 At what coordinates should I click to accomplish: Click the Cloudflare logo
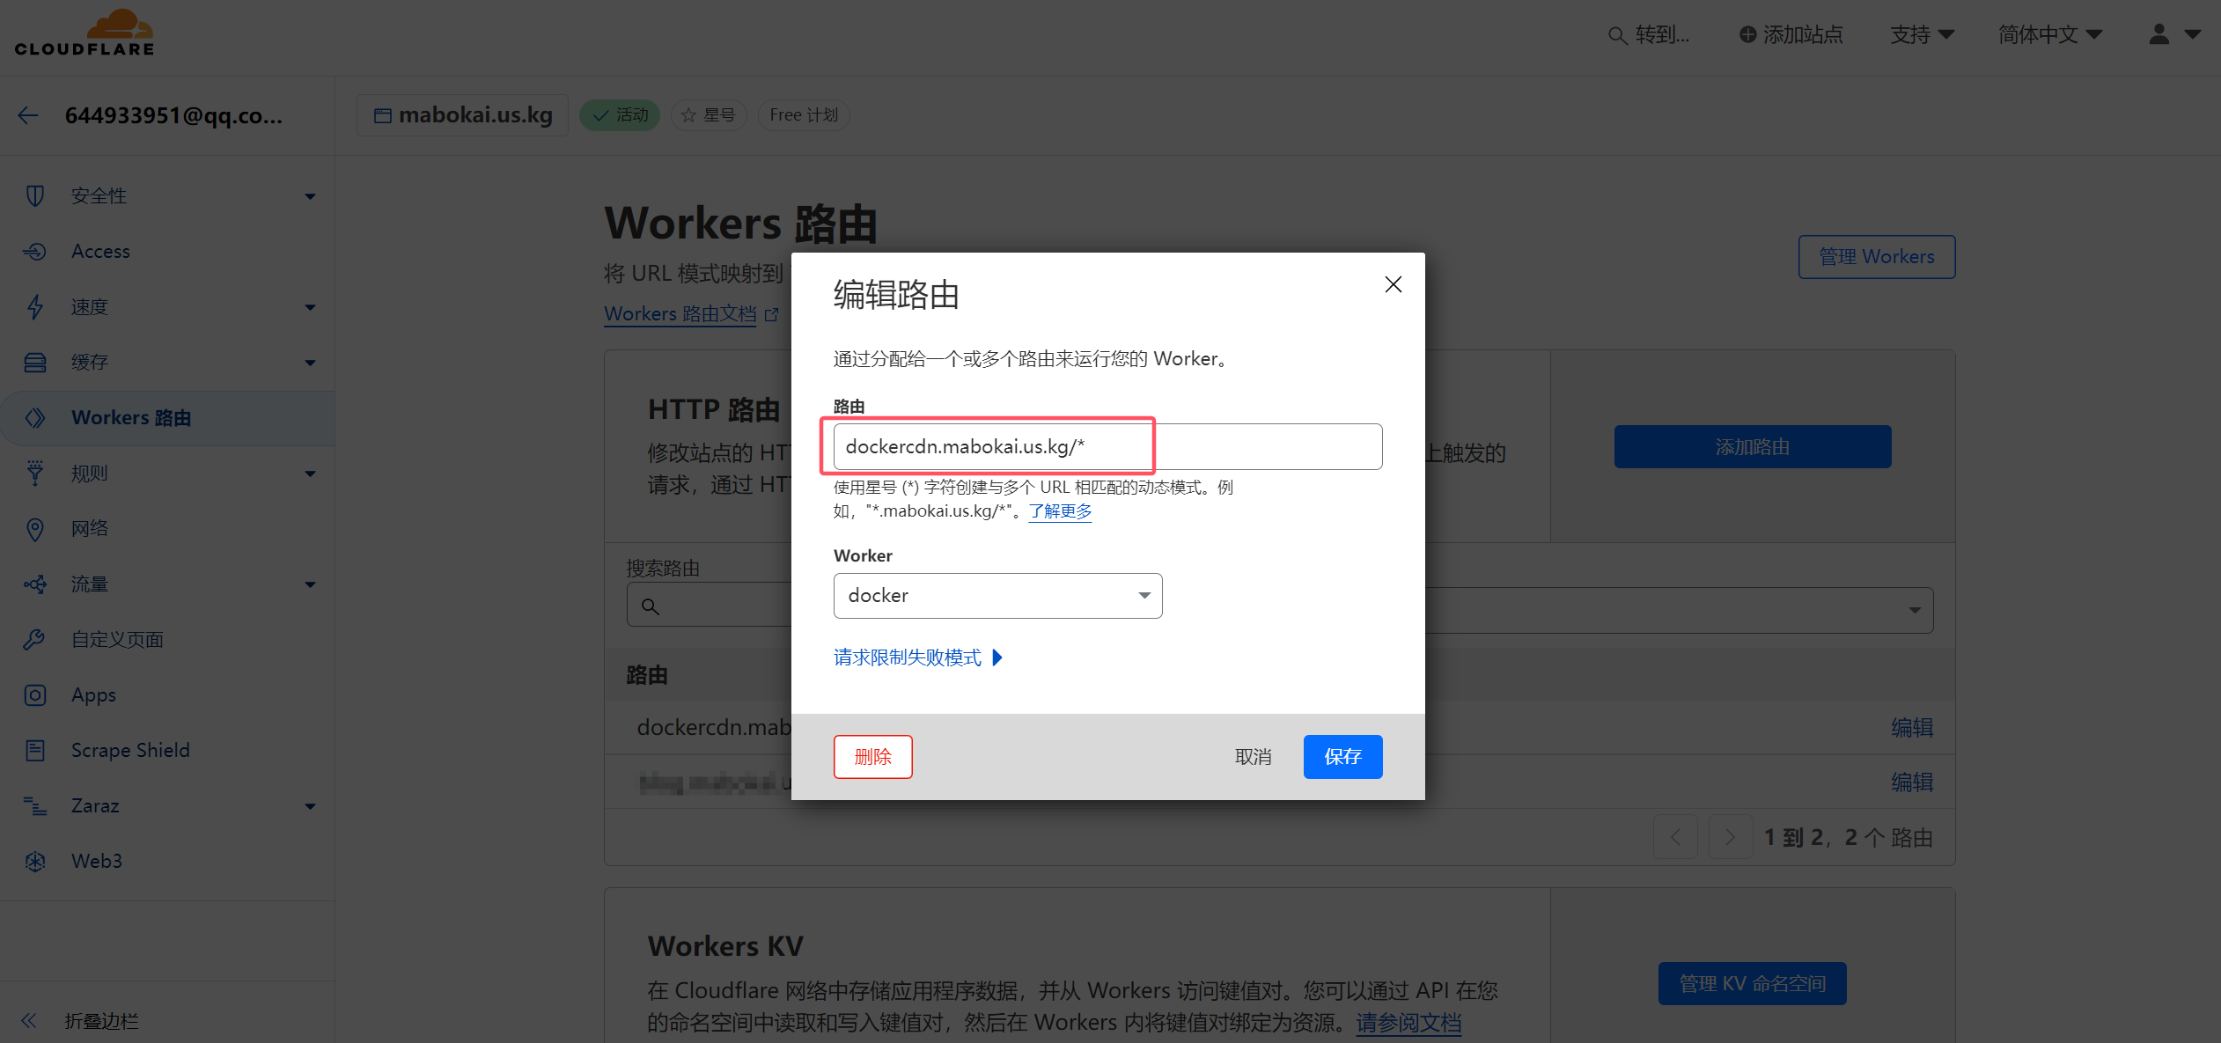(84, 33)
